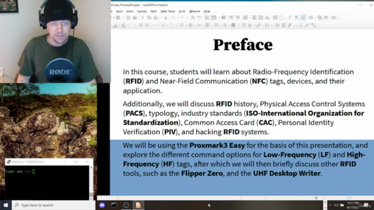Click the Proxmark3 terminal prompt line
This screenshot has width=374, height=210.
pos(20,171)
